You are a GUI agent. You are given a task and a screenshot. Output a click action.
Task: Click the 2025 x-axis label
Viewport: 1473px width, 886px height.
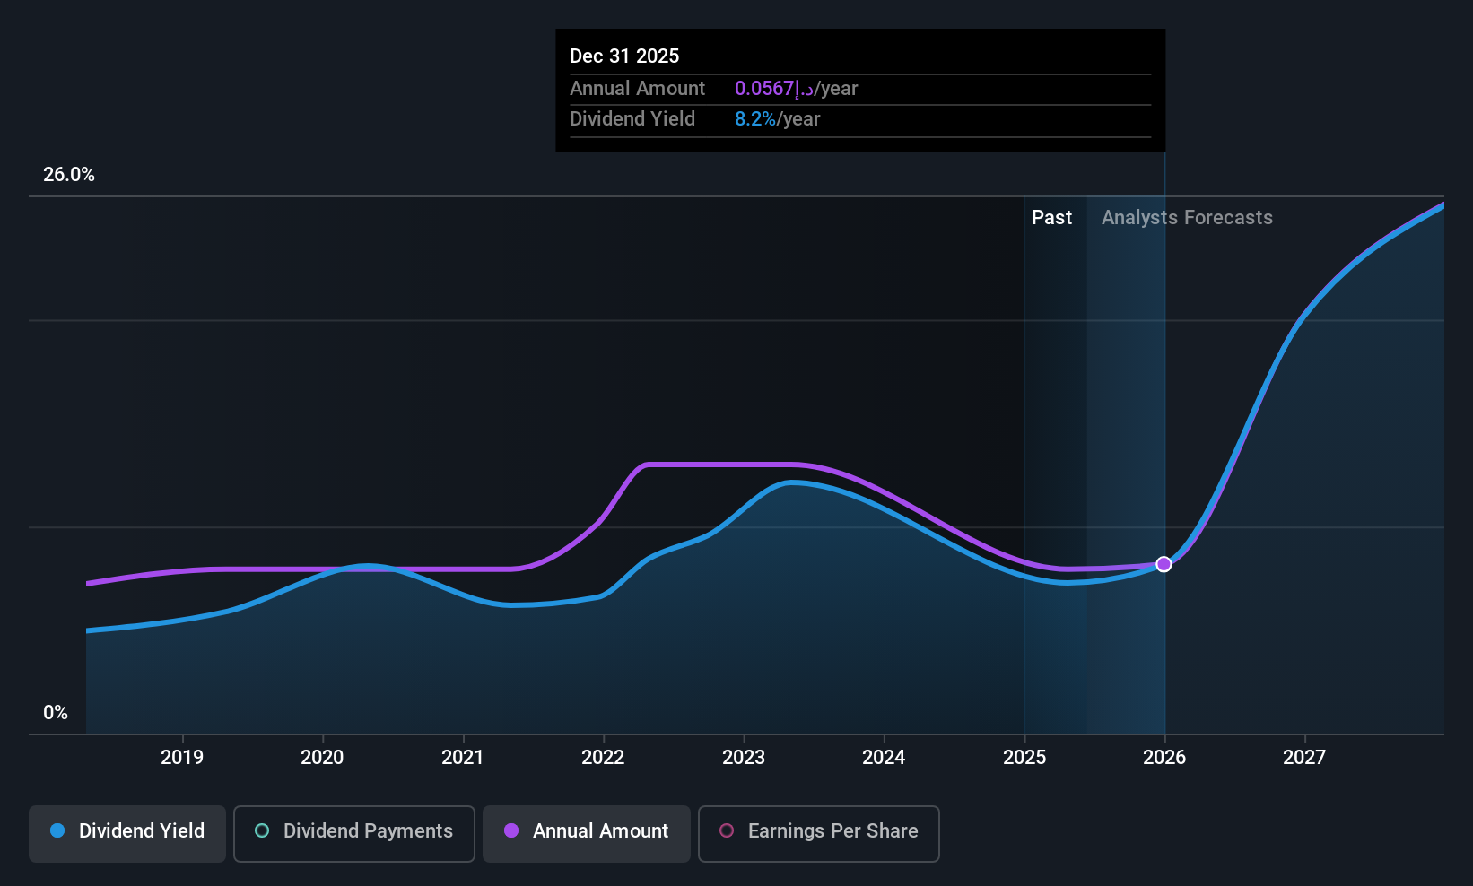pyautogui.click(x=1024, y=758)
